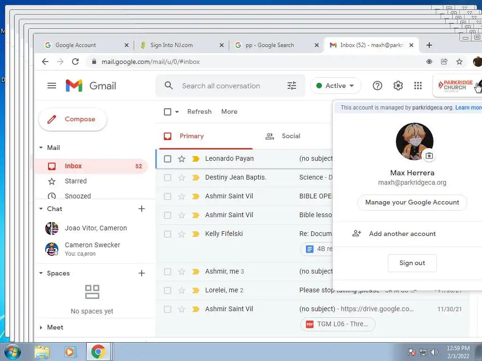
Task: Click the address bar URL
Action: pyautogui.click(x=151, y=62)
